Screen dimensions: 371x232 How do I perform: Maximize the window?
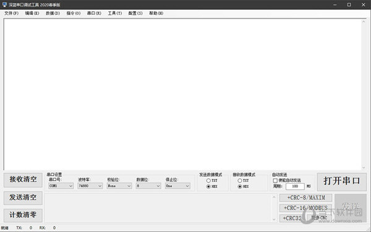(349, 5)
